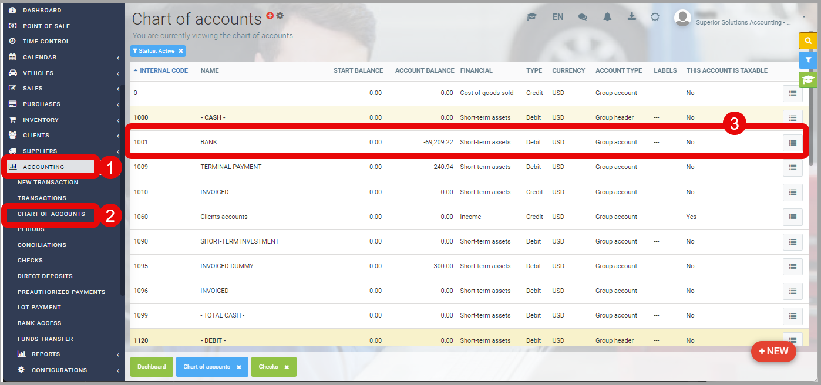
Task: Remove the Status: Active filter chip
Action: click(x=181, y=51)
